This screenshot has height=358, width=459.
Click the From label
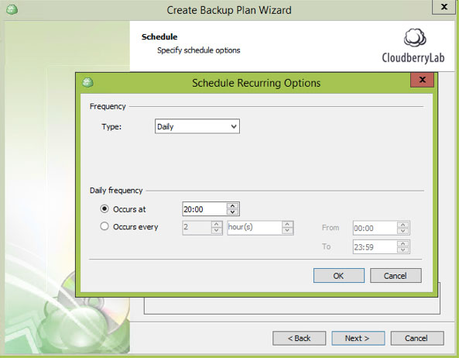point(331,228)
